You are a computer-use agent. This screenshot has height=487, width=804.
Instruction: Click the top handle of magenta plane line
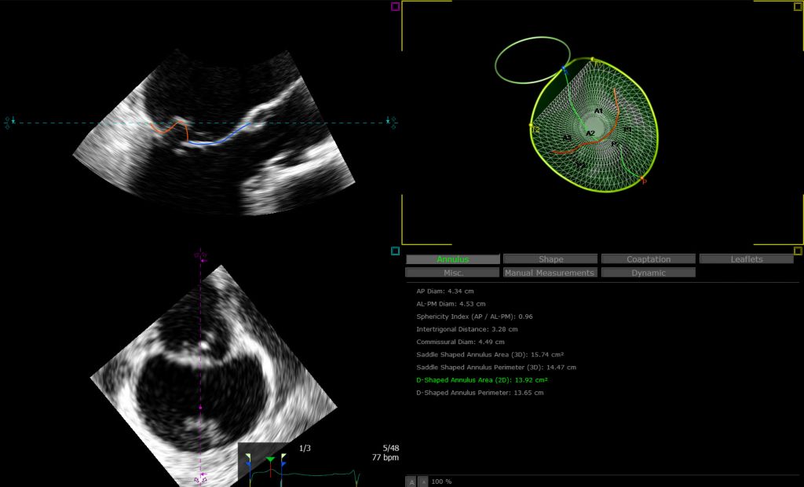coord(200,256)
